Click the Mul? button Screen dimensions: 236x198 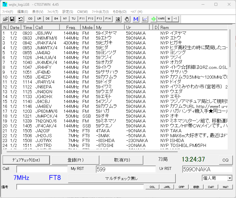(x=225, y=187)
